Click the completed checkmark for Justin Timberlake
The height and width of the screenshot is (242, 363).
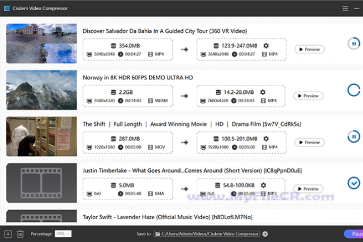click(354, 183)
